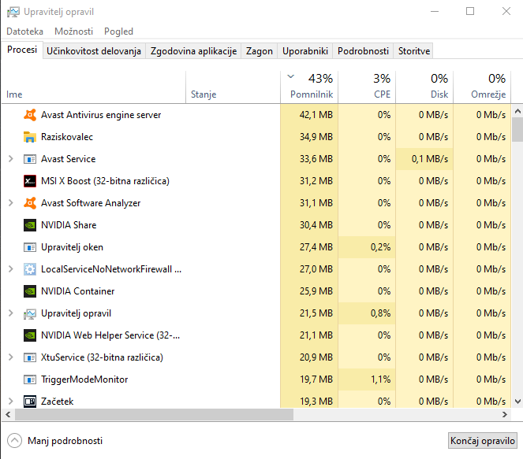
Task: Expand the XtuService process group
Action: (10, 357)
